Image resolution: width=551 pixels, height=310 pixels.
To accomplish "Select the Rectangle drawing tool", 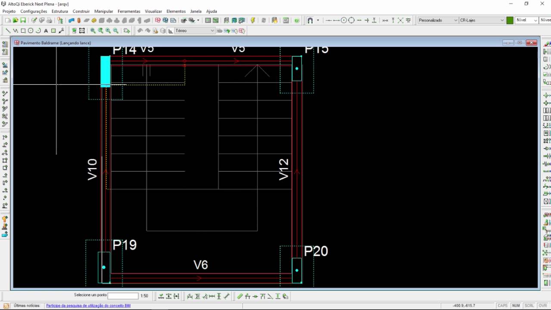I will pyautogui.click(x=23, y=31).
